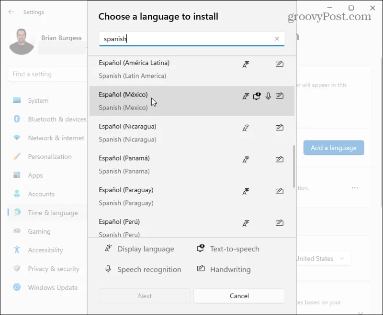Viewport: 383px width, 315px height.
Task: Click speech recognition microphone icon for México
Action: pos(268,96)
